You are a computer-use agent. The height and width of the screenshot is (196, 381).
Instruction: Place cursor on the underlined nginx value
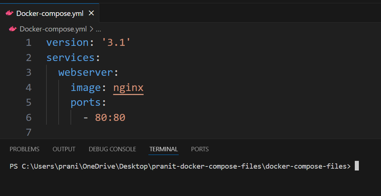tap(128, 88)
